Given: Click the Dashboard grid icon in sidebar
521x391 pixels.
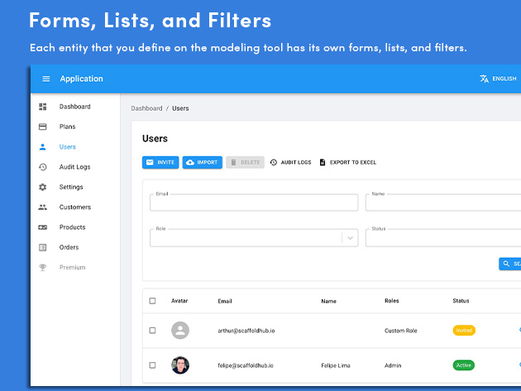Looking at the screenshot, I should tap(42, 107).
